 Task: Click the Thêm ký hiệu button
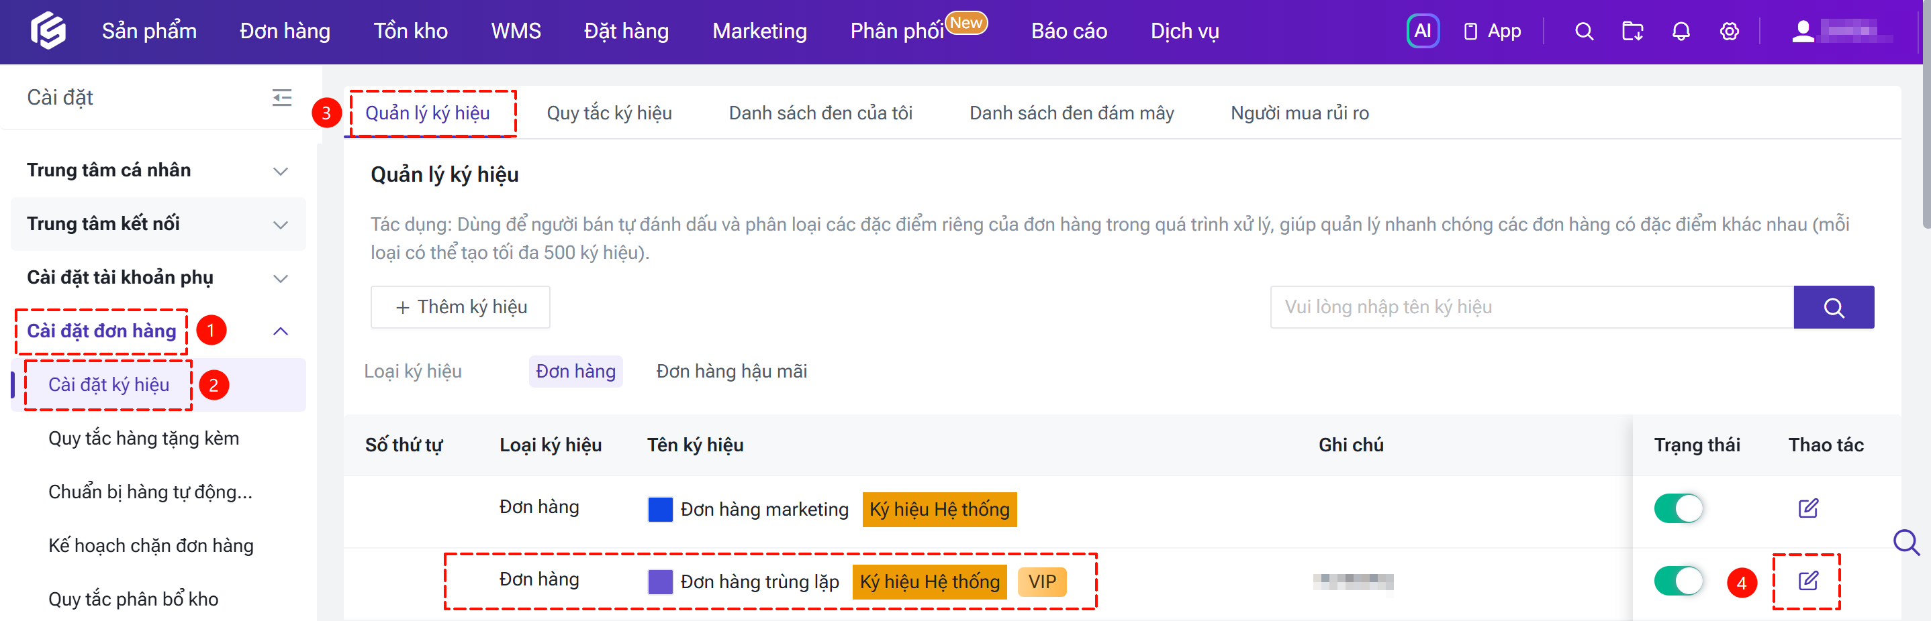click(x=461, y=307)
